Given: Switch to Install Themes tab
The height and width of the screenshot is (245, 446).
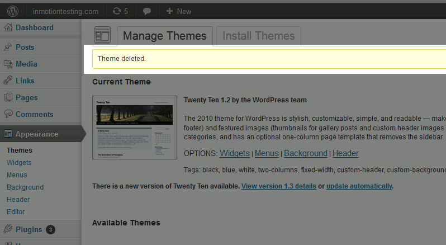Looking at the screenshot, I should point(259,36).
